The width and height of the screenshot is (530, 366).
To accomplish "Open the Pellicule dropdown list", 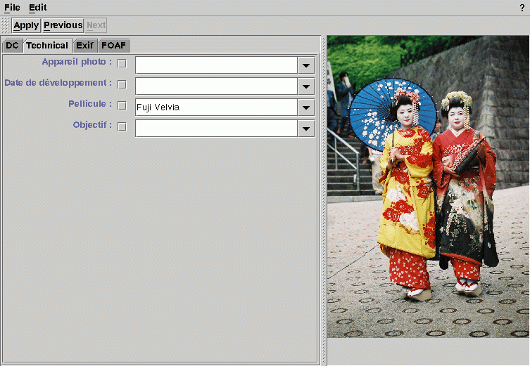I will point(306,107).
